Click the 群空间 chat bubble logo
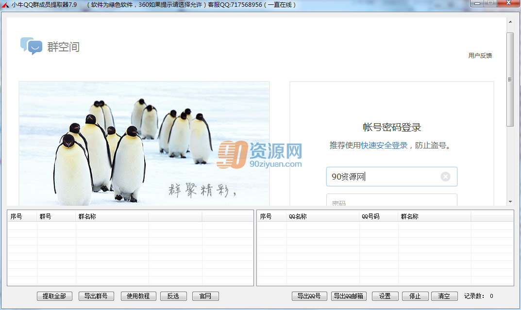This screenshot has height=310, width=521. (31, 46)
